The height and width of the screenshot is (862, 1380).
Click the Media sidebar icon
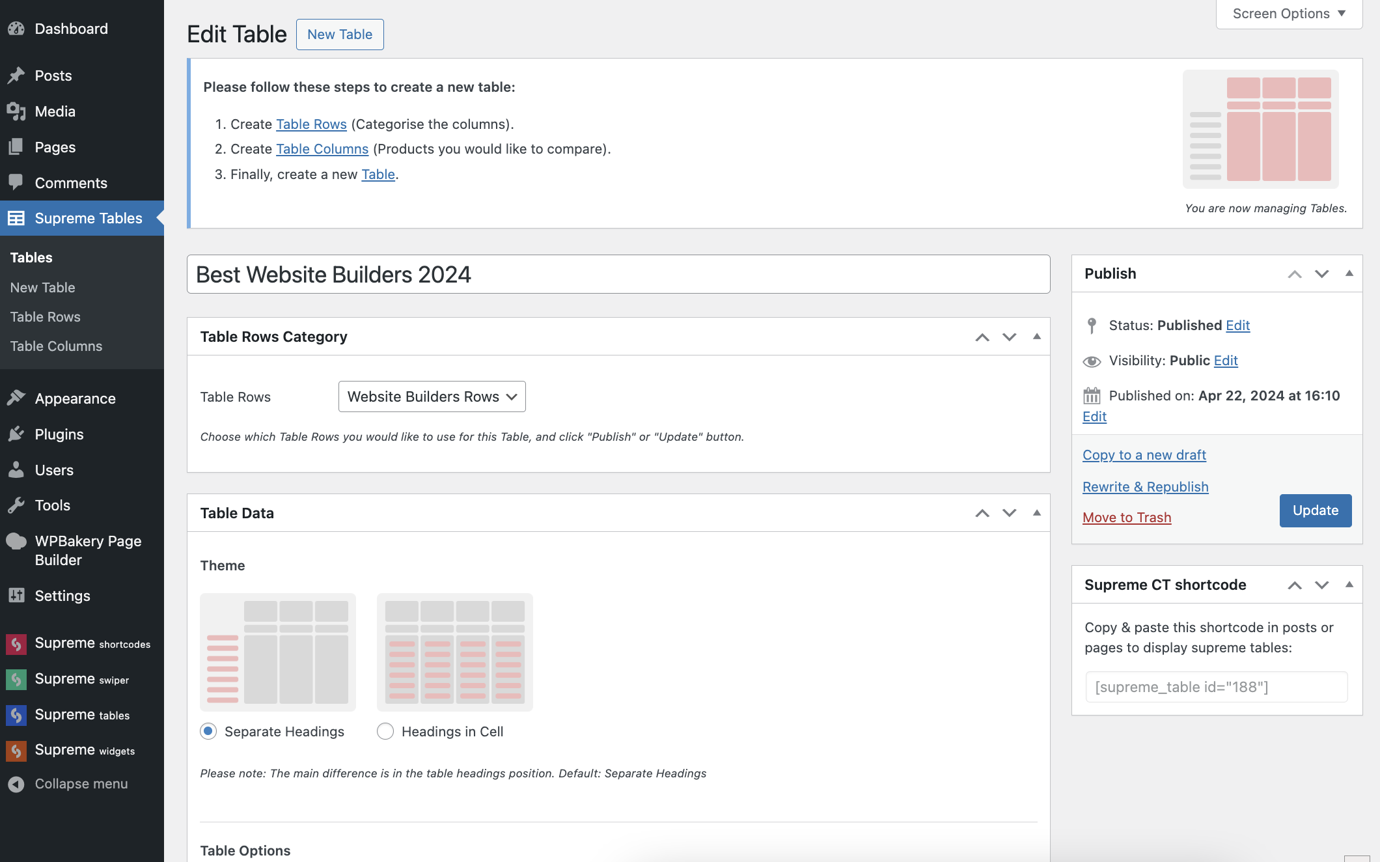[16, 111]
